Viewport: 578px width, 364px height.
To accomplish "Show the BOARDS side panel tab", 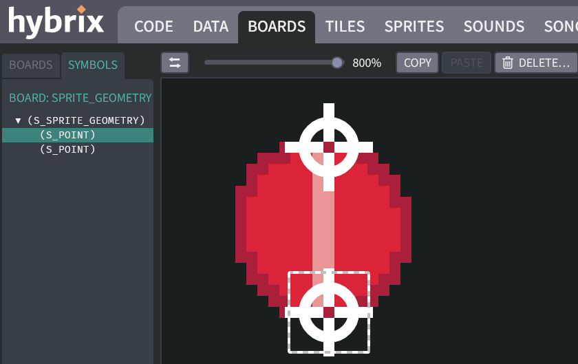I will 31,65.
